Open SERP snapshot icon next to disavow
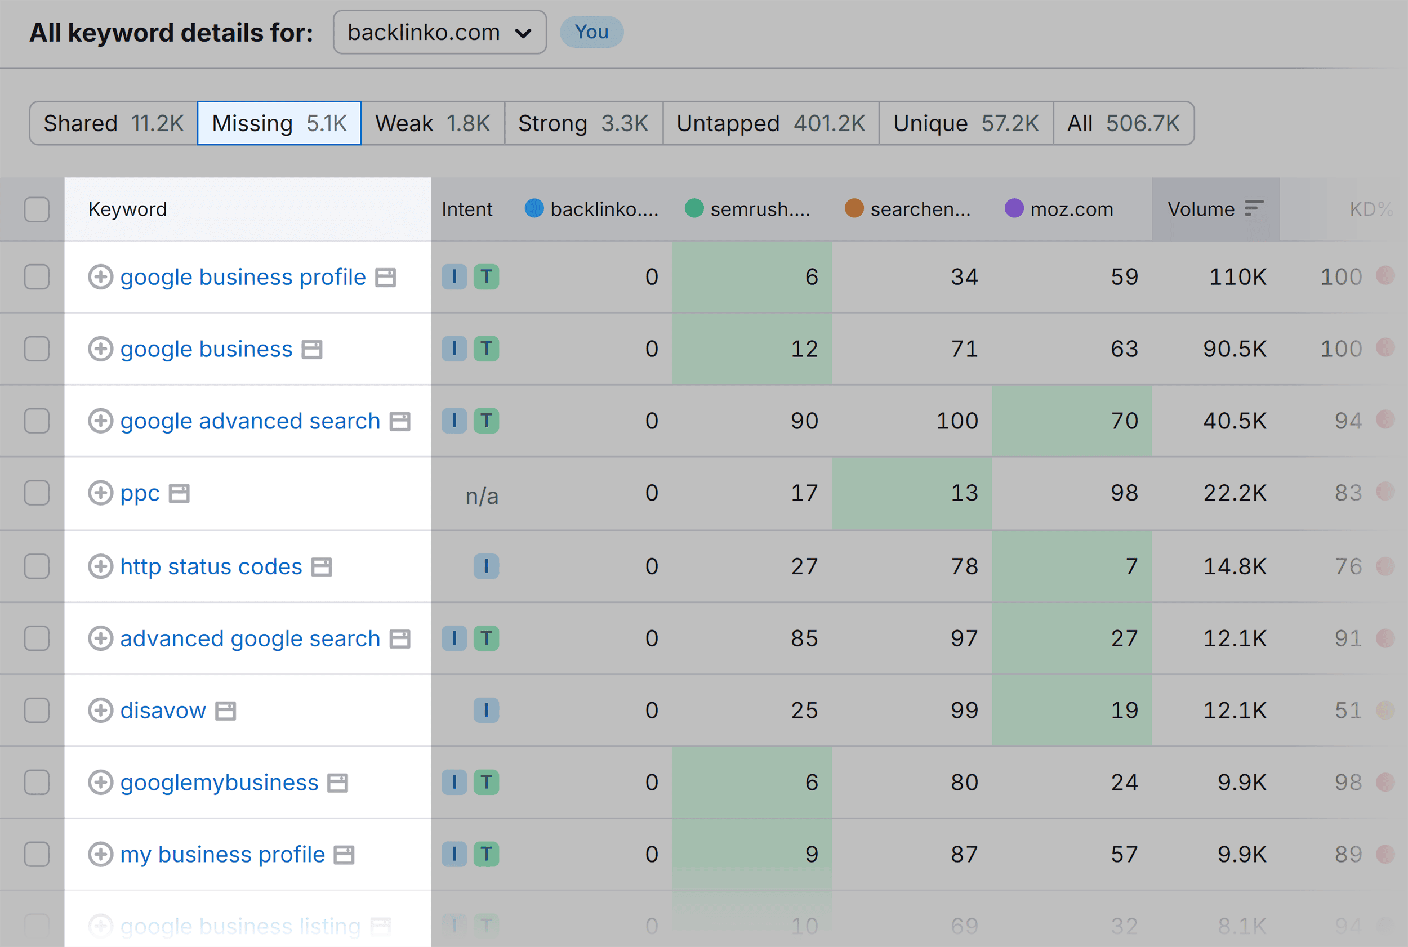1408x947 pixels. 225,711
